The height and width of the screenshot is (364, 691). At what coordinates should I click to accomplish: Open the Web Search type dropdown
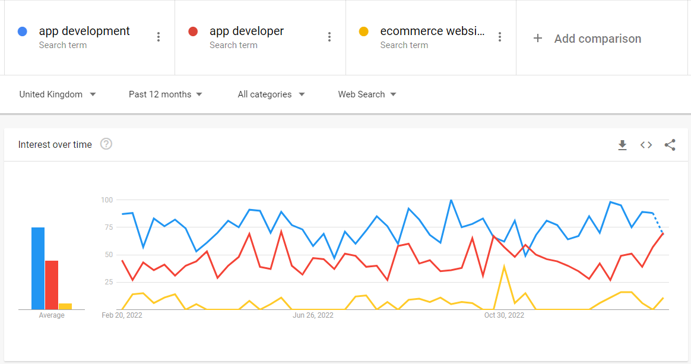(x=367, y=94)
